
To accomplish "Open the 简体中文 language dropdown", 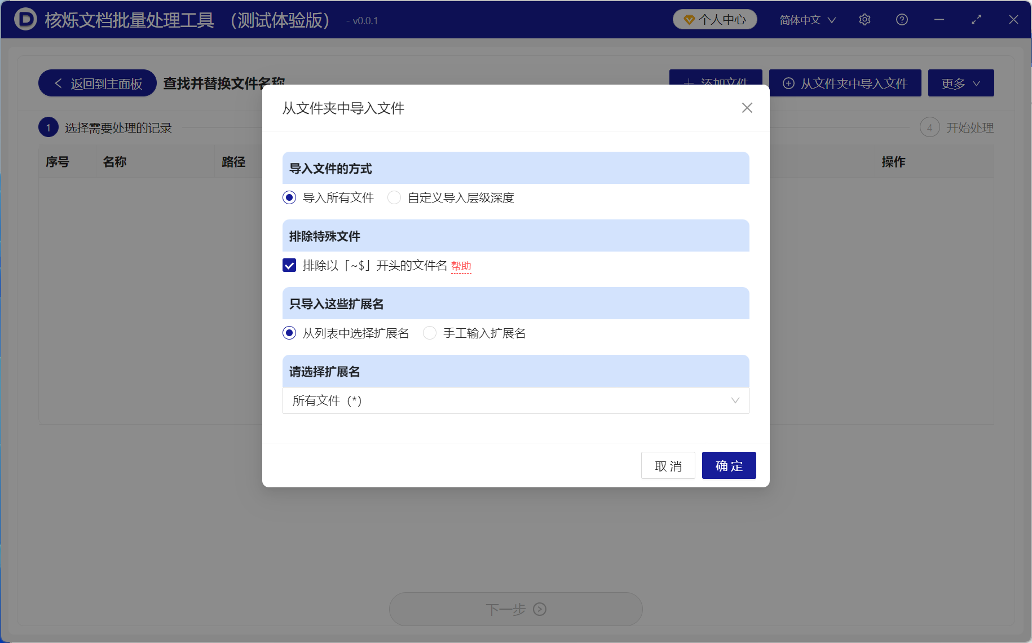I will [x=808, y=20].
